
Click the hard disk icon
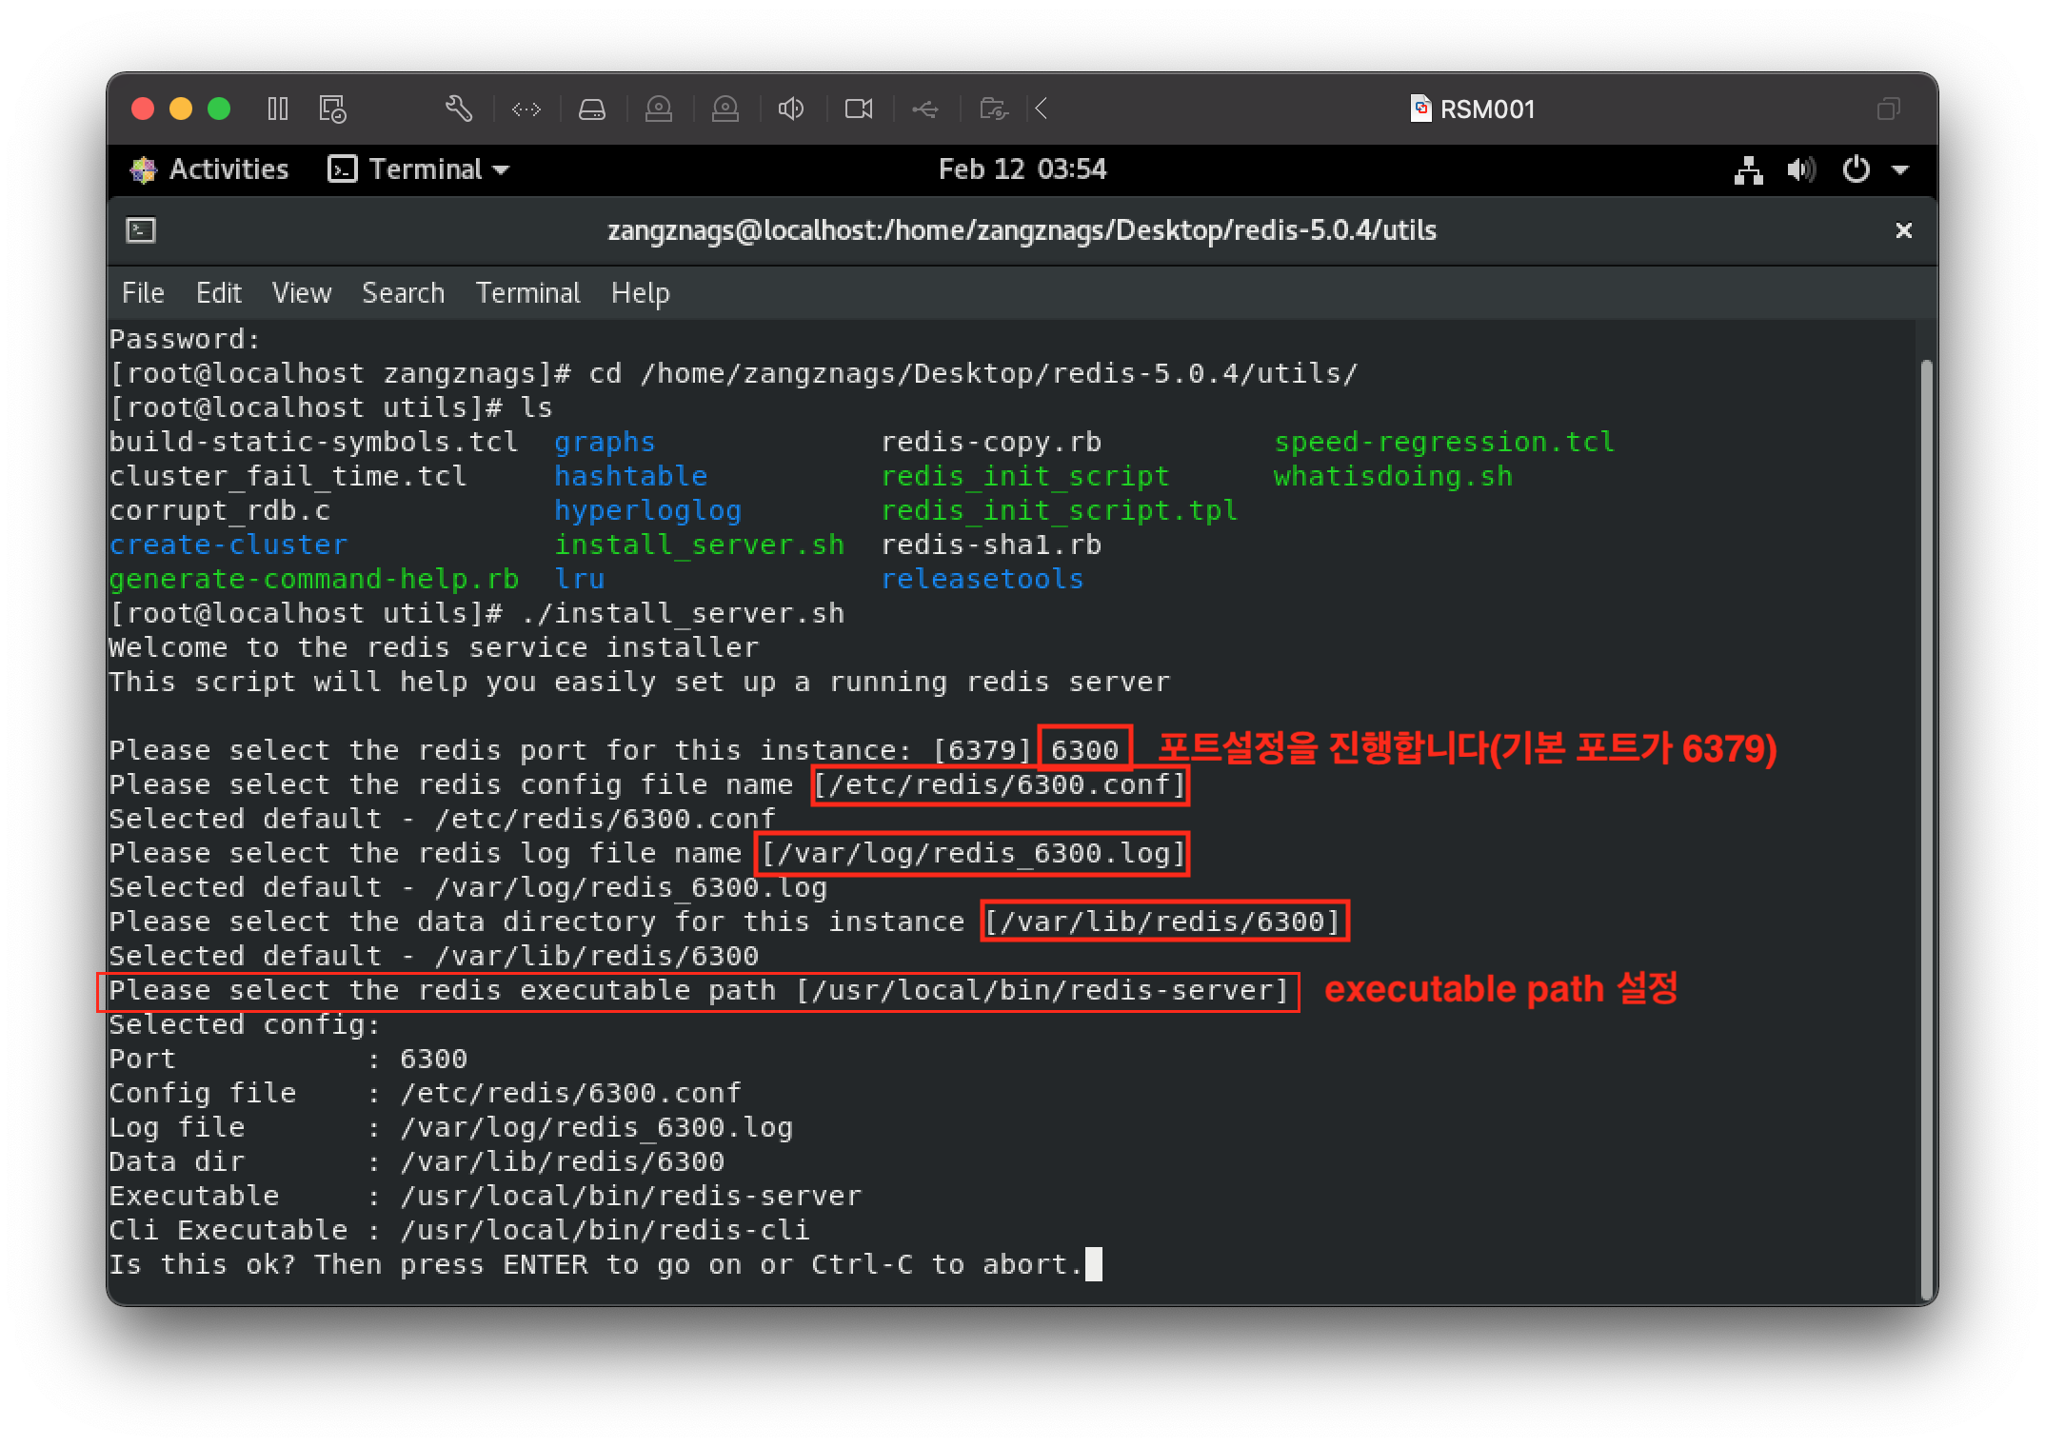click(x=592, y=109)
